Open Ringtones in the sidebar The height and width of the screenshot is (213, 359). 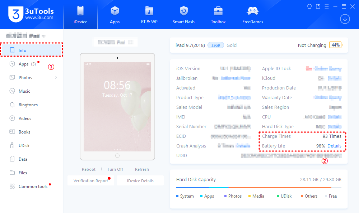32,105
